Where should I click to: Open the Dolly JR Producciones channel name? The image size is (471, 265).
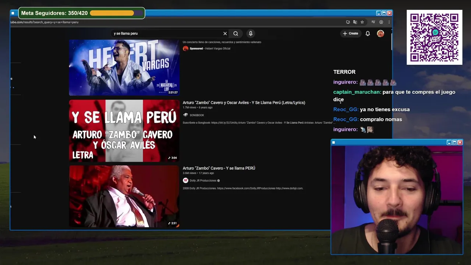(x=203, y=181)
